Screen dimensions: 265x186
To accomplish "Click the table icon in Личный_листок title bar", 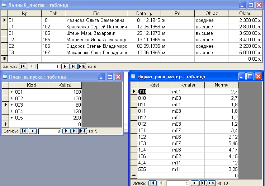I will 4,5.
